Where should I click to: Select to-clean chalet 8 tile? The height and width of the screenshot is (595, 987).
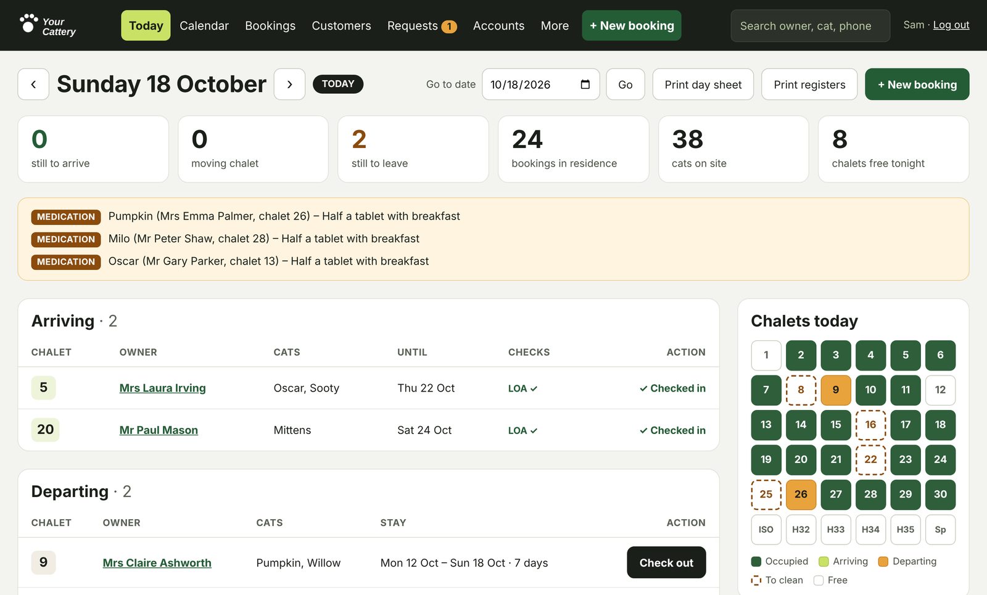click(801, 390)
